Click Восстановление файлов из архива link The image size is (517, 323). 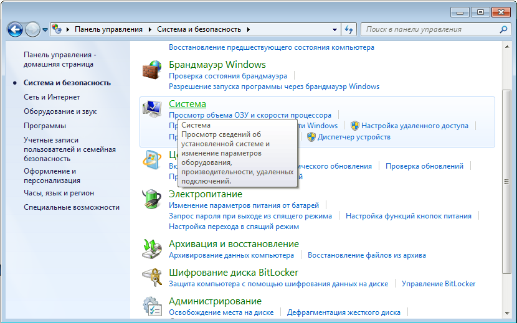click(367, 255)
